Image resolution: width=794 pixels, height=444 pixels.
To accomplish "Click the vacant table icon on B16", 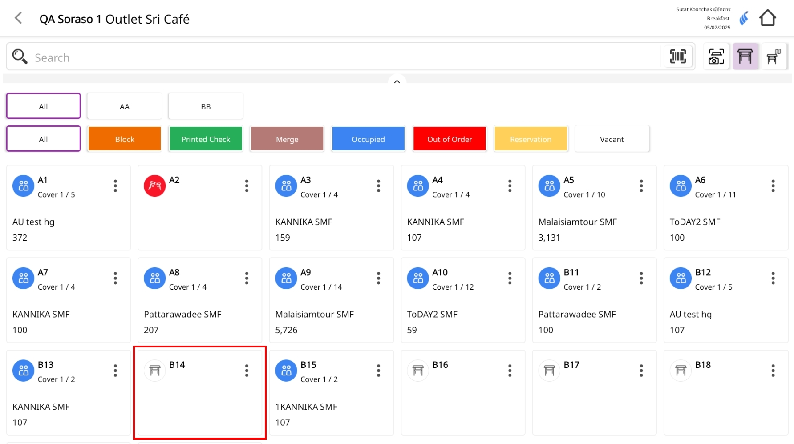I will pyautogui.click(x=417, y=371).
